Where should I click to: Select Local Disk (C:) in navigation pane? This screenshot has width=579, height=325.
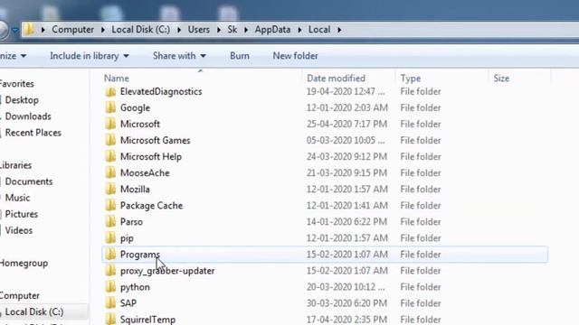click(x=34, y=312)
